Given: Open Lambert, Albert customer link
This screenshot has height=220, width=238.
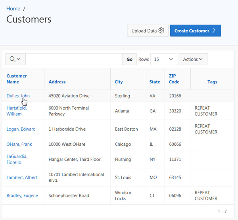Looking at the screenshot, I should coord(22,178).
